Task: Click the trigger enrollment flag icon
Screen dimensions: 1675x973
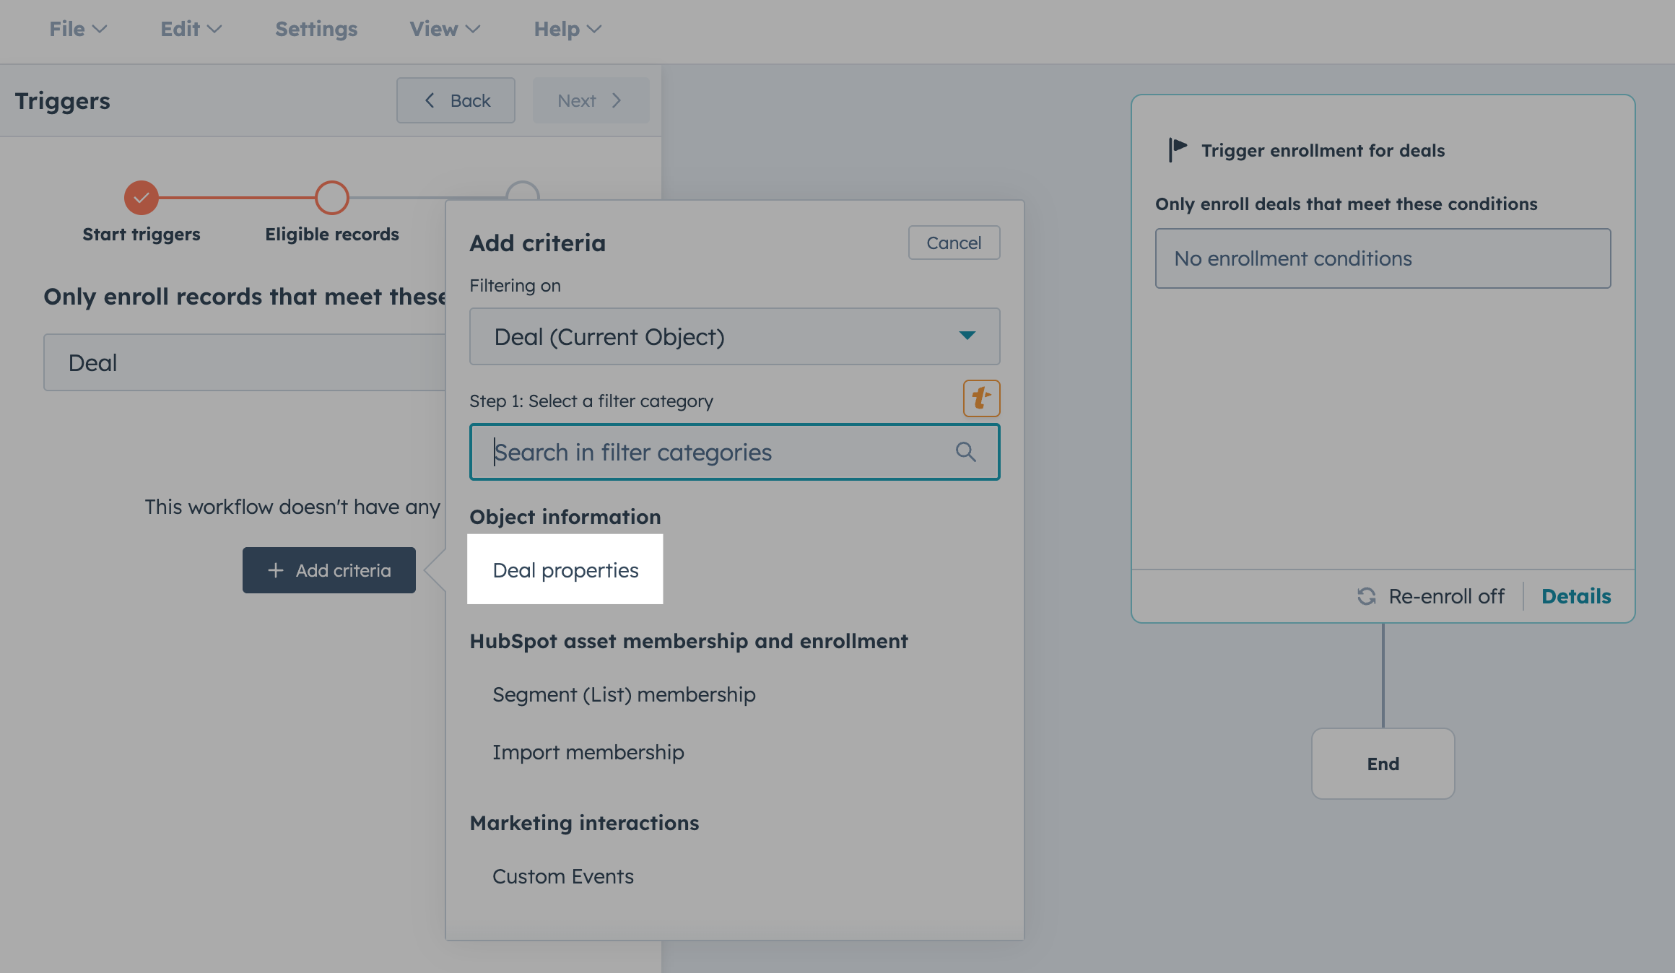Action: 1178,149
